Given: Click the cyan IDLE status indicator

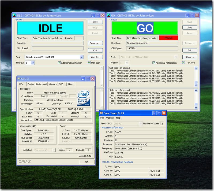Looking at the screenshot, I should click(50, 28).
